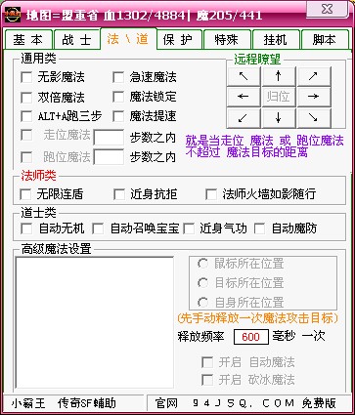355x415 pixels.
Task: Enable 开启 自动魔法 checkbox
Action: [207, 362]
